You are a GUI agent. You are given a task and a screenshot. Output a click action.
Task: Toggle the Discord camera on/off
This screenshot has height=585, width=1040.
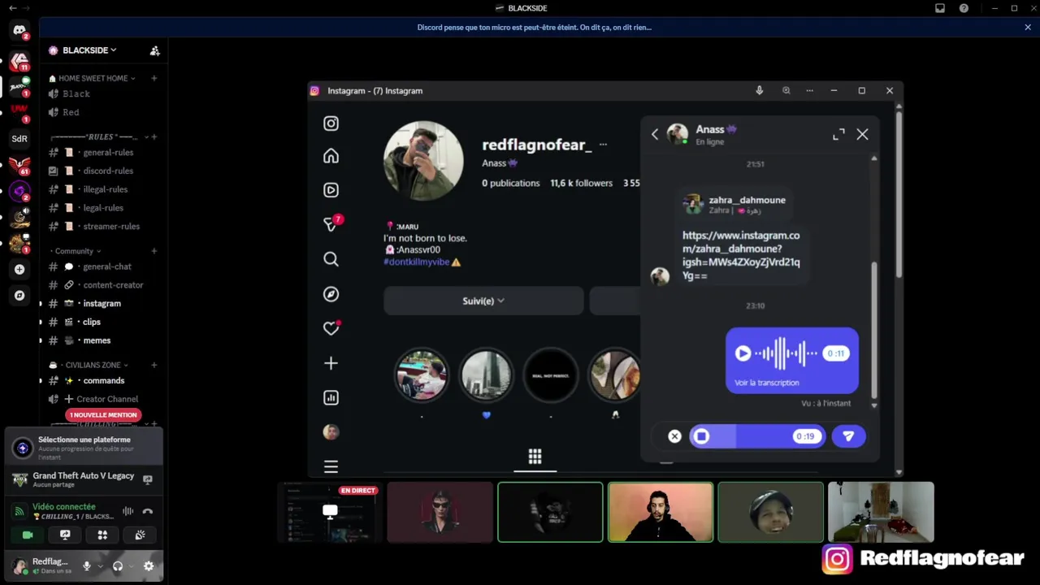click(x=28, y=535)
